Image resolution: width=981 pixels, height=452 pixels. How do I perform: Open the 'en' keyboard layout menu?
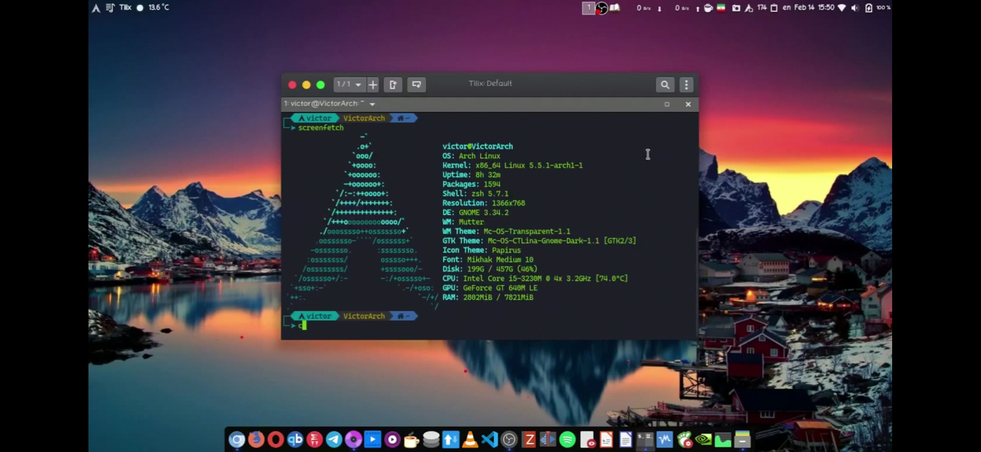[786, 8]
